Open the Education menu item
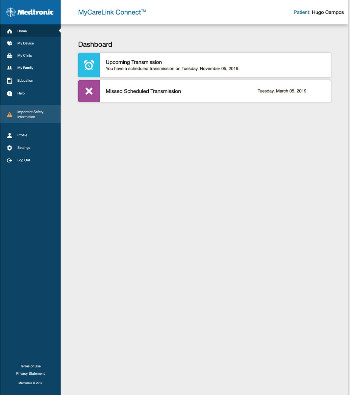Viewport: 350px width, 395px height. 30,81
